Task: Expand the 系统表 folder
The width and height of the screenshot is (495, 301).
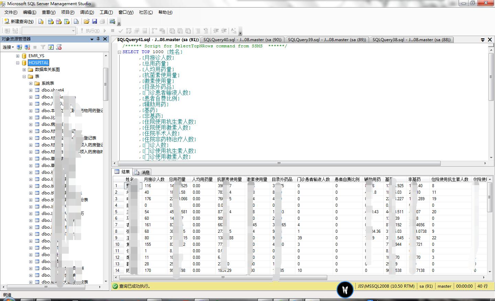Action: coord(31,83)
